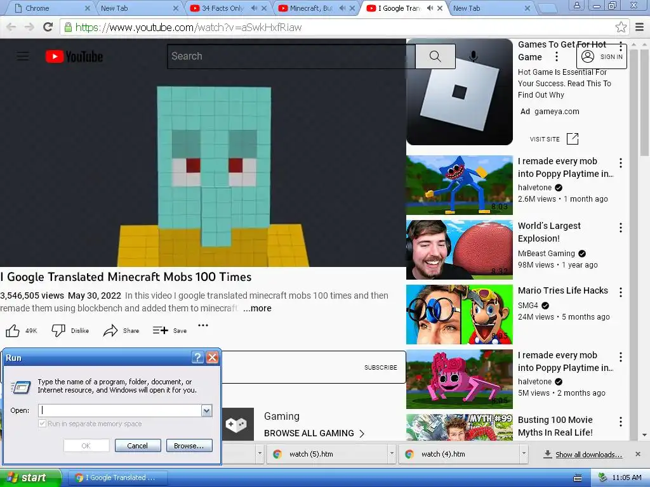
Task: Click the Roblox ad thumbnail
Action: click(460, 92)
